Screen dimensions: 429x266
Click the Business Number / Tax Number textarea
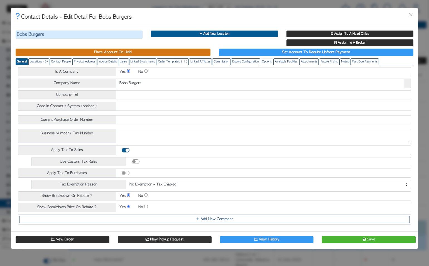click(x=263, y=136)
